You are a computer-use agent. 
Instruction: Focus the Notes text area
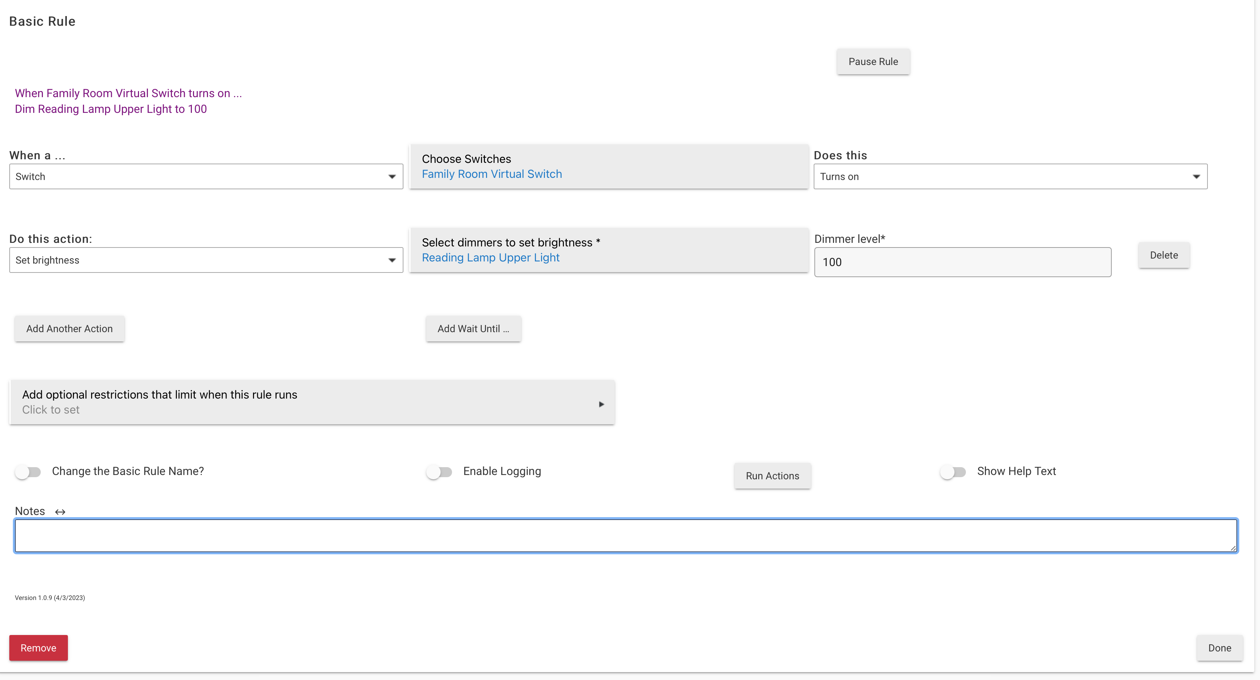[x=626, y=536]
